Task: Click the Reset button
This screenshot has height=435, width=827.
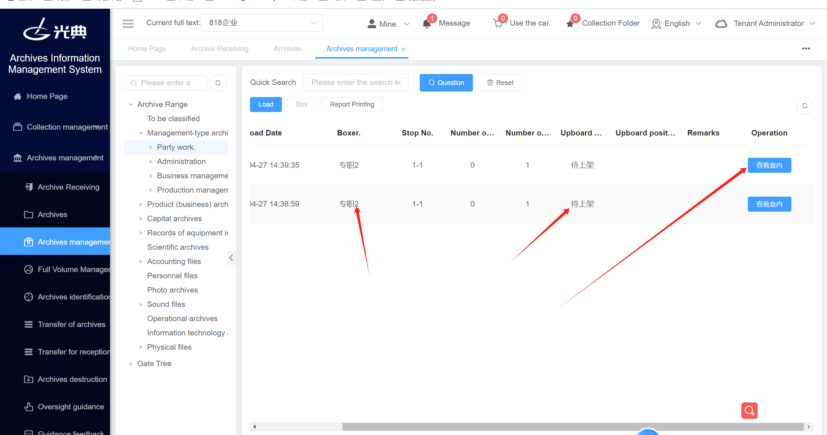Action: pyautogui.click(x=500, y=83)
